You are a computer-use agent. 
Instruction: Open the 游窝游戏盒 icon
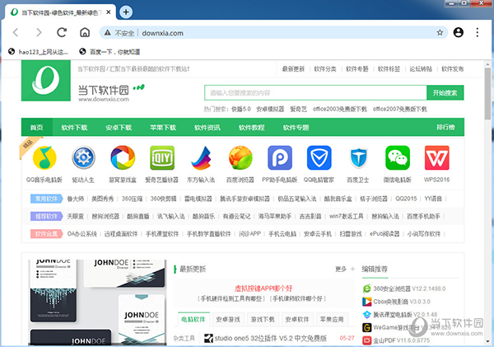pyautogui.click(x=123, y=157)
